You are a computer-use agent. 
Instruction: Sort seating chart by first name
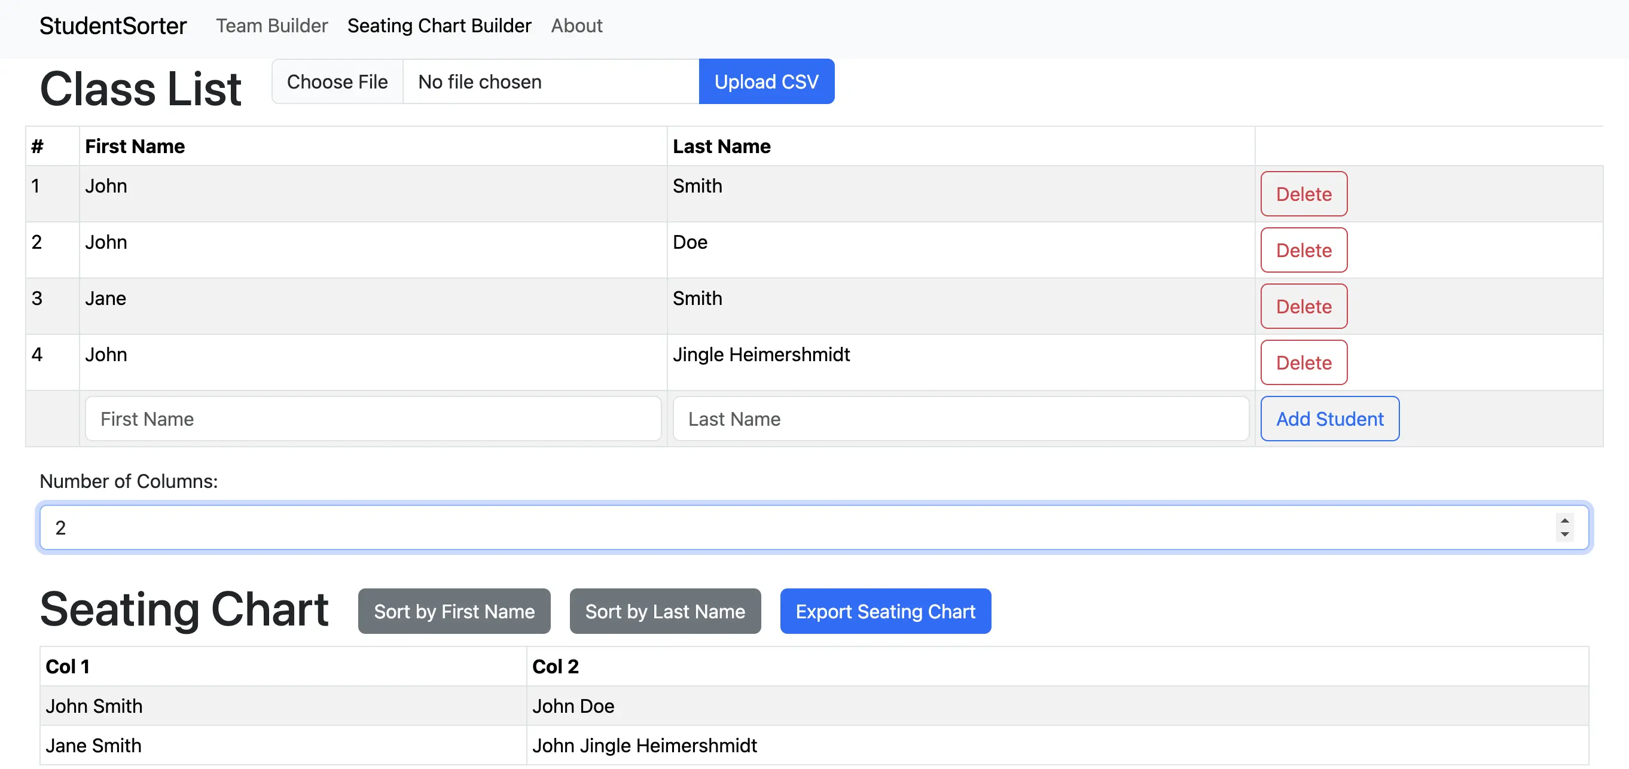(453, 612)
